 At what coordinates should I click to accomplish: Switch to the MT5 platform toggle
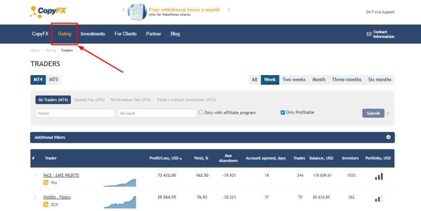tap(53, 80)
